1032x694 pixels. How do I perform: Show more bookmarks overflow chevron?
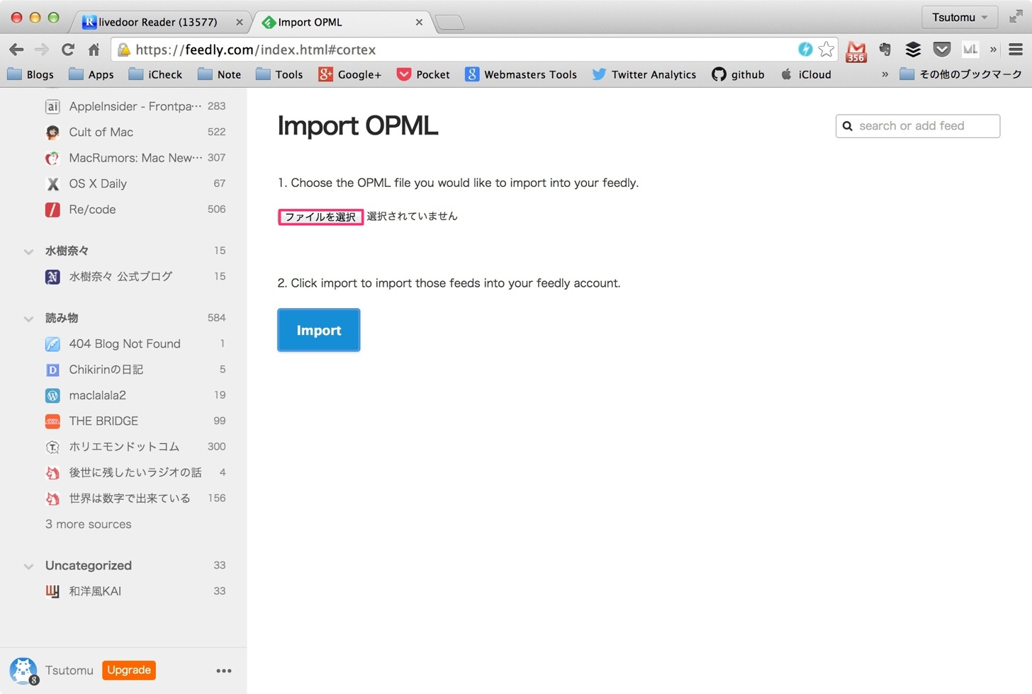pos(885,74)
